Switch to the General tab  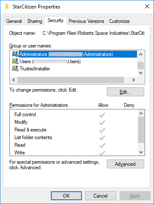point(14,21)
